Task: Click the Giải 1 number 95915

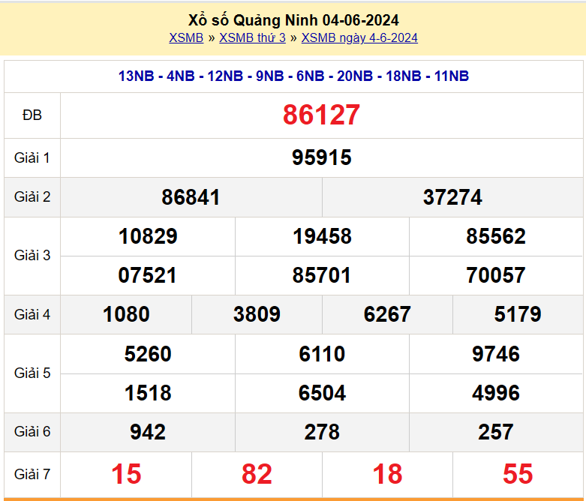Action: click(321, 158)
